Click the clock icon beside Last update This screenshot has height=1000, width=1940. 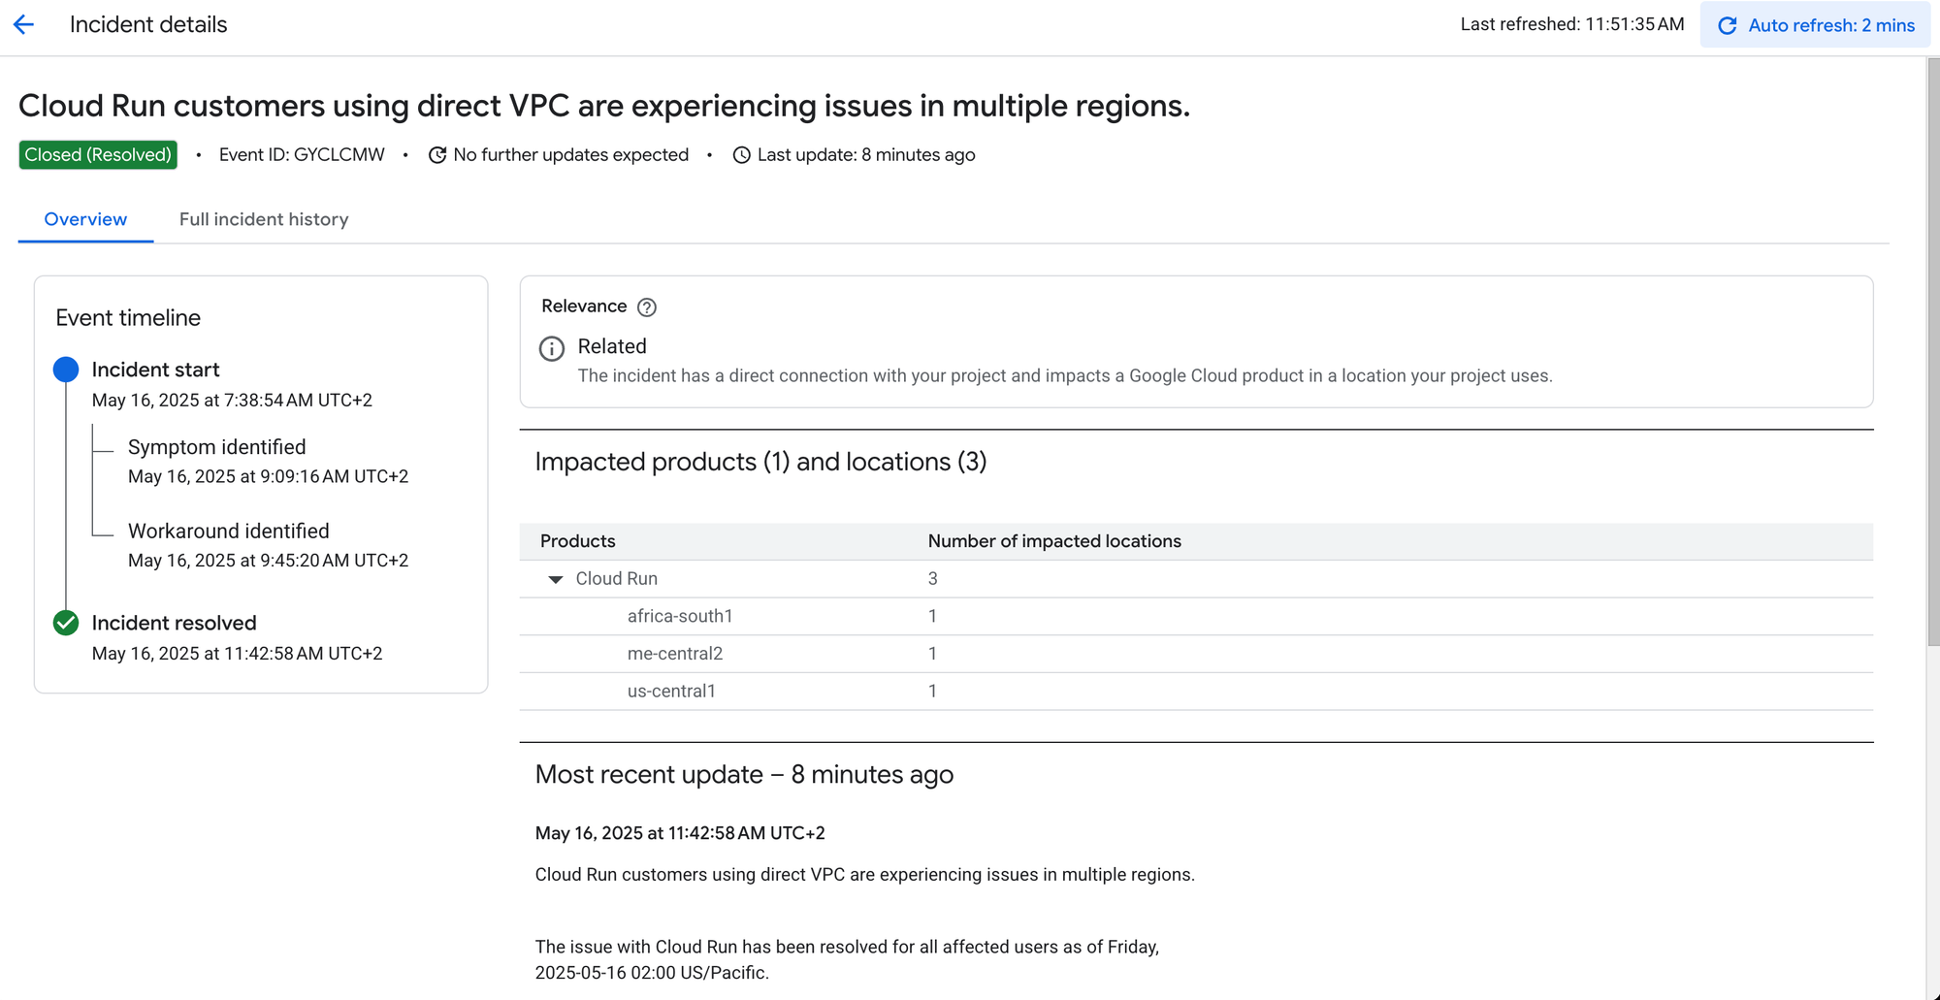(742, 155)
